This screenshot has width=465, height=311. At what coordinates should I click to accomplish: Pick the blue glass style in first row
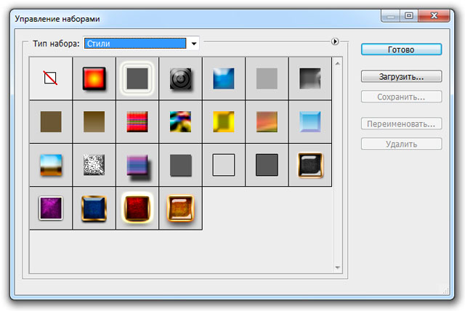click(x=224, y=78)
